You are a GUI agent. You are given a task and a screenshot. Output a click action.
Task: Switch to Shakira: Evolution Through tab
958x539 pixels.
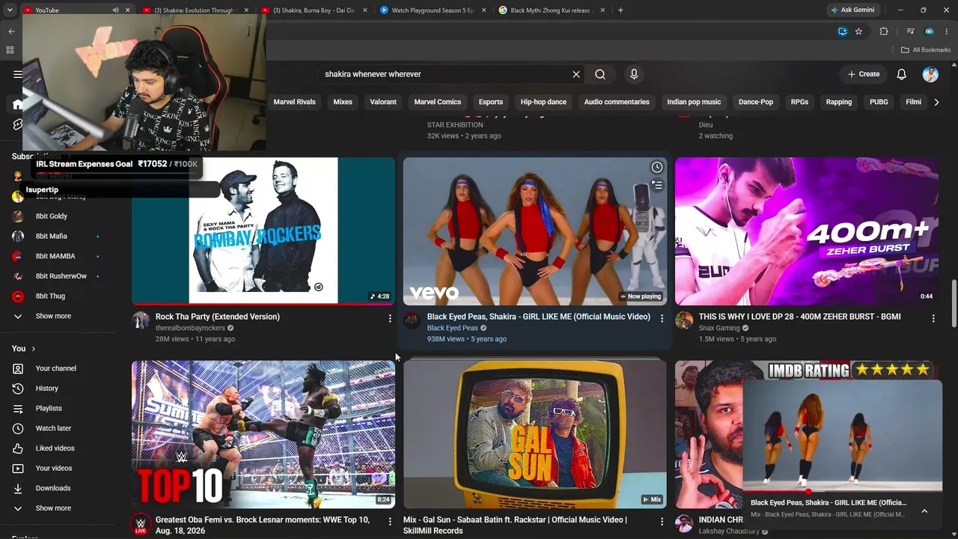pos(195,10)
